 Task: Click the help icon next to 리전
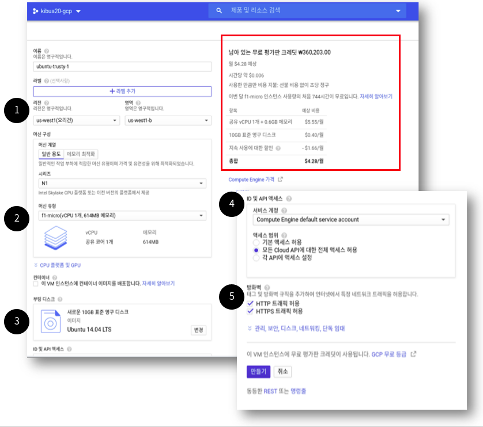[x=47, y=103]
